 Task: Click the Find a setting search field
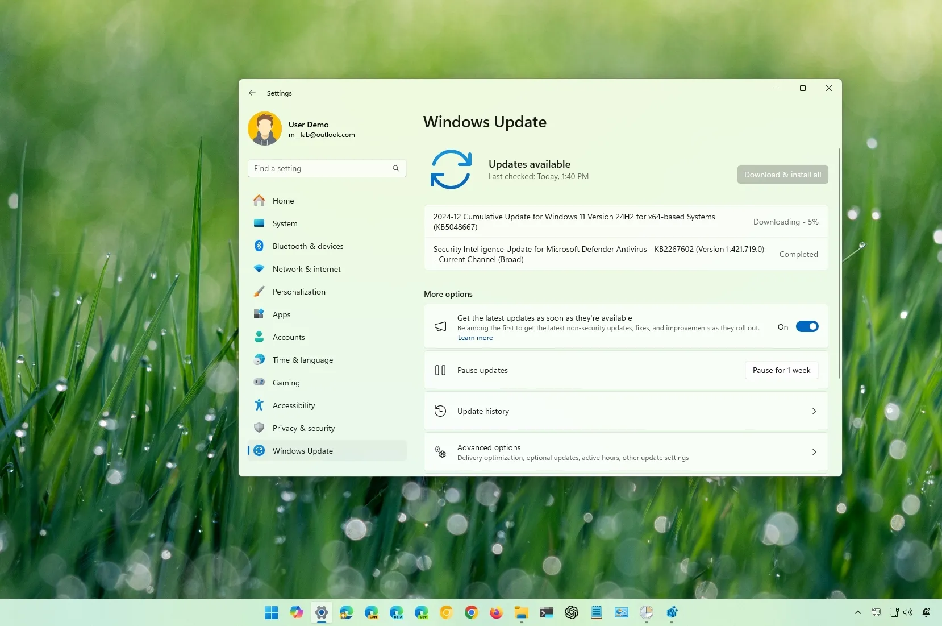(x=327, y=168)
